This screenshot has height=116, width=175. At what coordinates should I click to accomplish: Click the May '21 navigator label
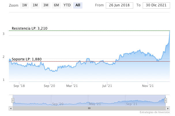[x=94, y=104]
